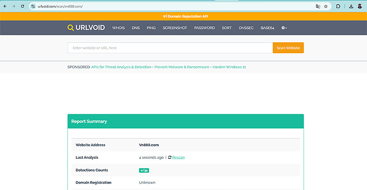Click the URLVOID magnifier logo
This screenshot has width=367, height=190.
click(71, 28)
